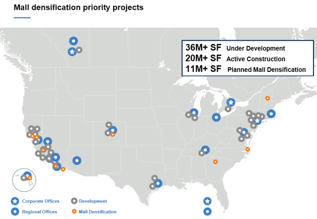Click gray development marker just below Toronto star

228,109
